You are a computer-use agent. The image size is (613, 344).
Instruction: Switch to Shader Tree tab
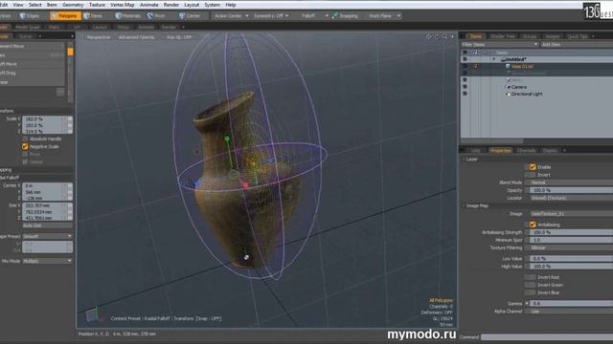coord(503,36)
